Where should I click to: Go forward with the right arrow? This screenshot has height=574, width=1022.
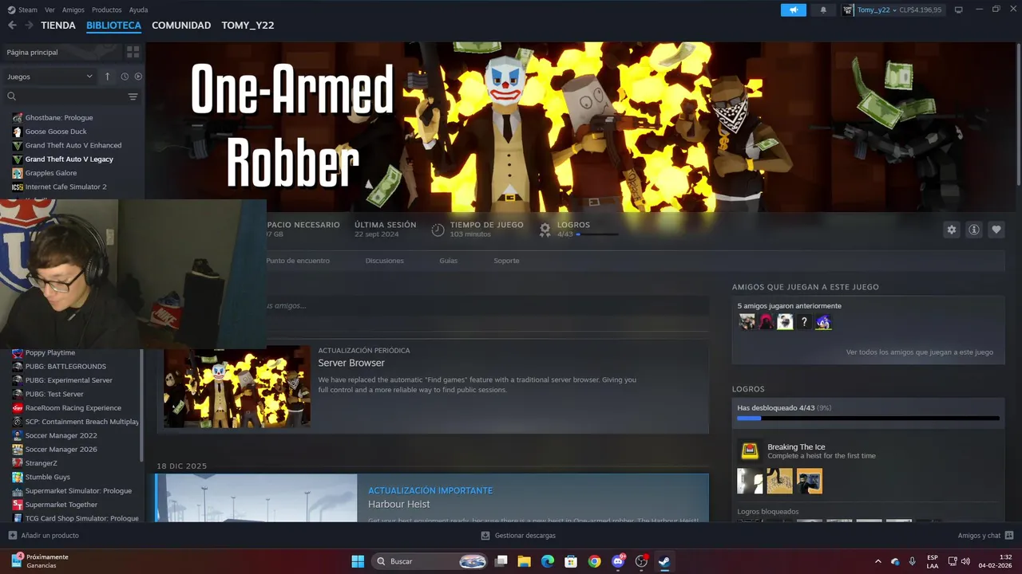pyautogui.click(x=29, y=26)
